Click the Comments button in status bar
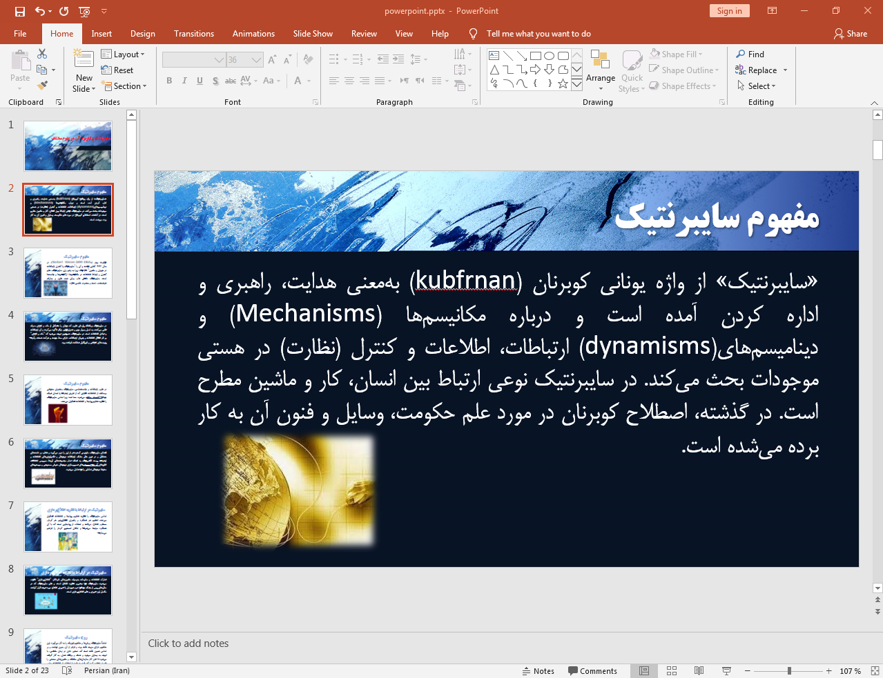883x678 pixels. (592, 670)
